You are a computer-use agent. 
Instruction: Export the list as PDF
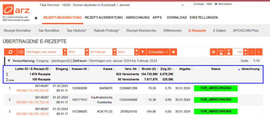229,52
